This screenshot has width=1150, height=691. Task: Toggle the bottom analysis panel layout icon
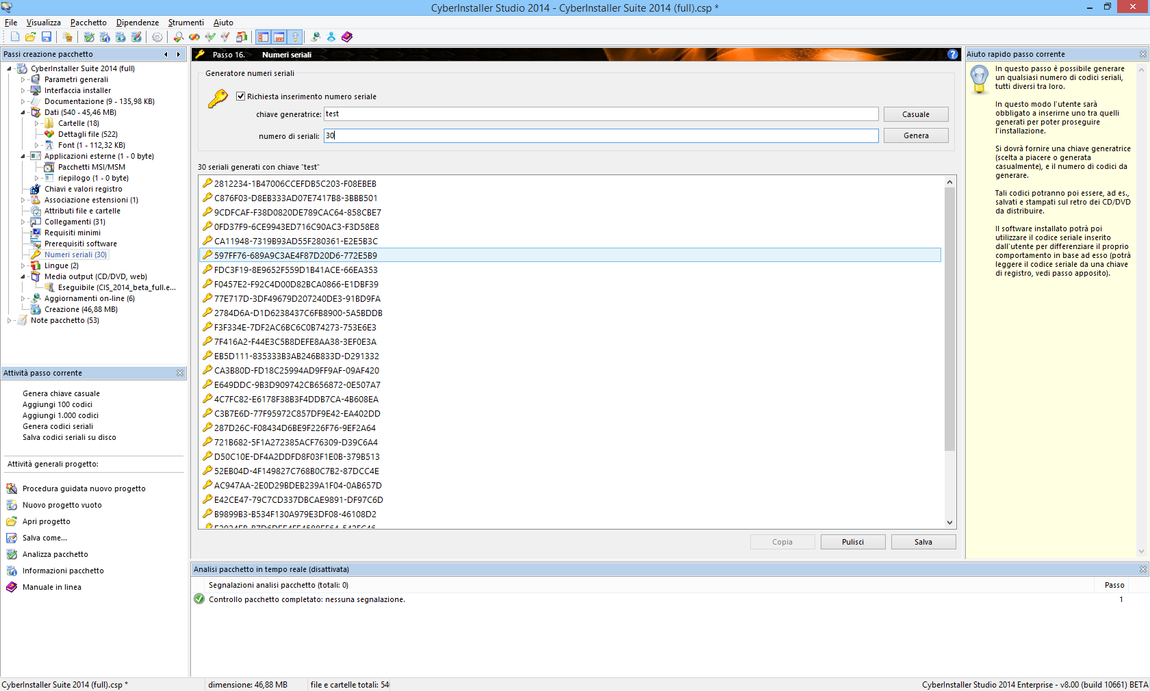[279, 37]
